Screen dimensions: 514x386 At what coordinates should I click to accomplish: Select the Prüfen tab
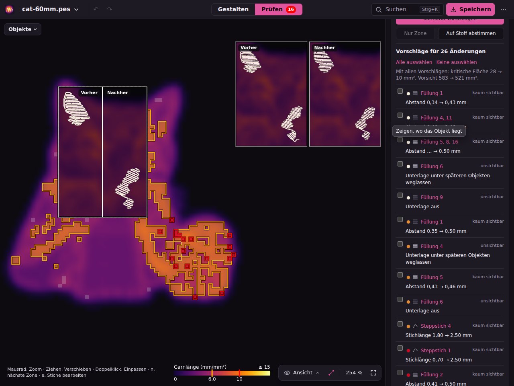click(279, 9)
